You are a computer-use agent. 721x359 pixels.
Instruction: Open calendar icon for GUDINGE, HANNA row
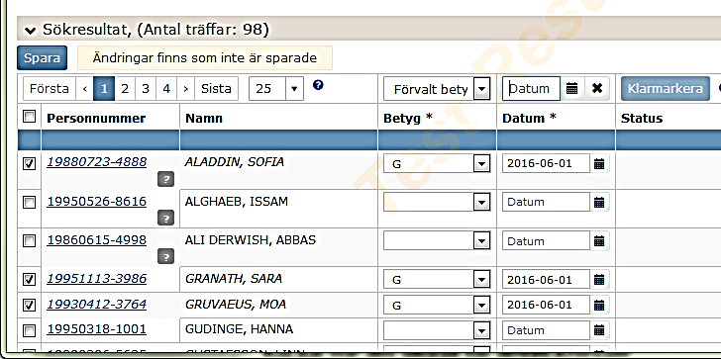(599, 330)
